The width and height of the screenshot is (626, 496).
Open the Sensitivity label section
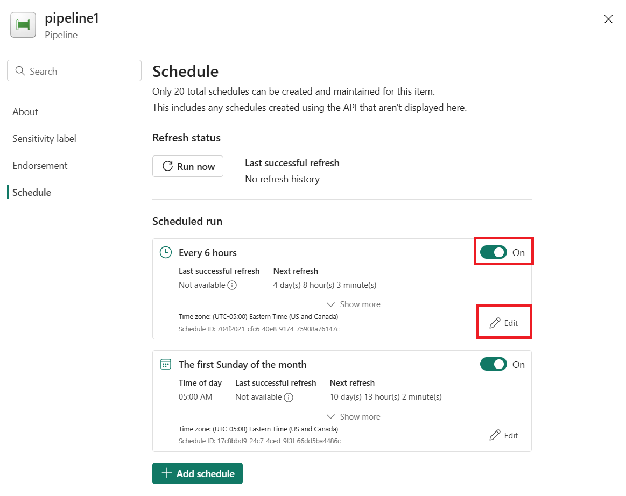tap(44, 138)
